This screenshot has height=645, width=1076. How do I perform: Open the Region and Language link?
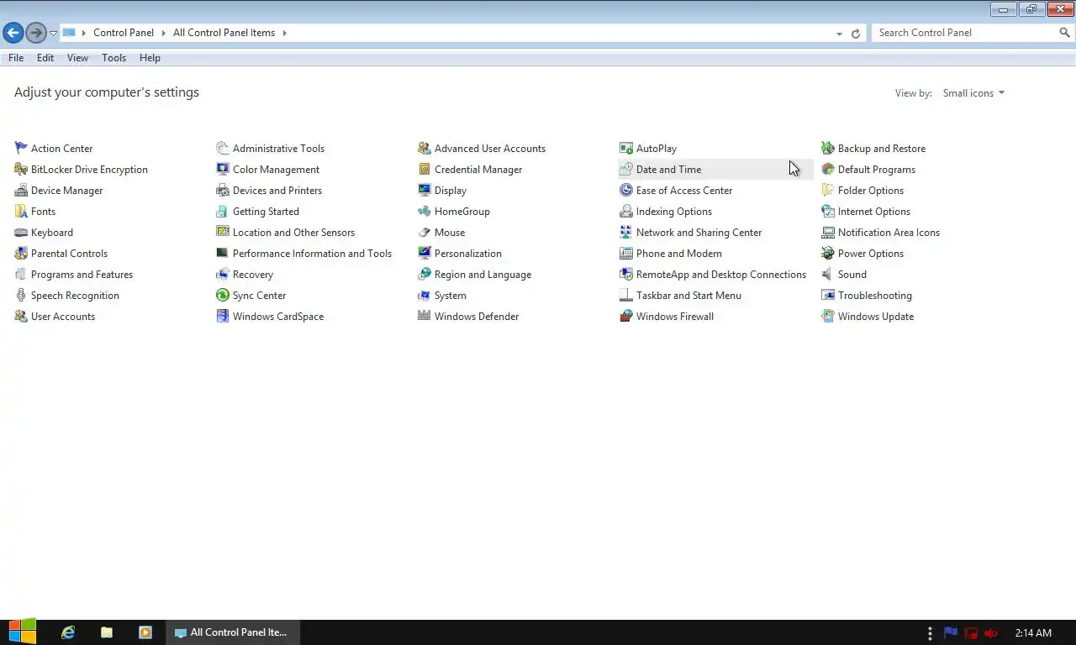click(483, 275)
